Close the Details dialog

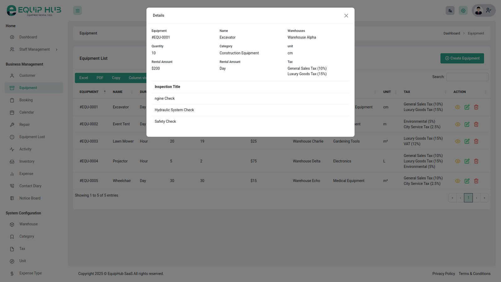point(346,16)
